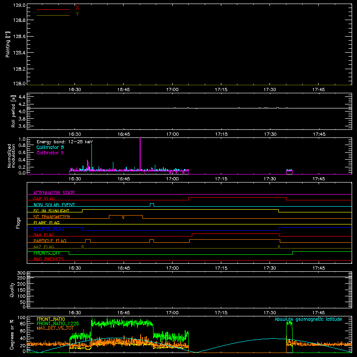Click the FRONTS_OFF flag label

(x=47, y=253)
